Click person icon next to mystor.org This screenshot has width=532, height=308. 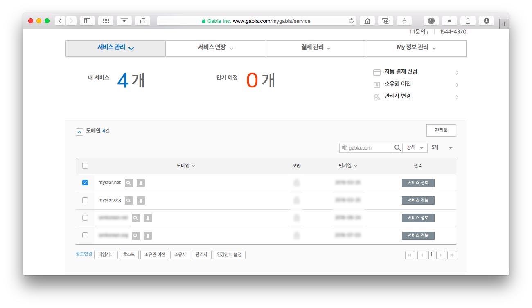140,201
